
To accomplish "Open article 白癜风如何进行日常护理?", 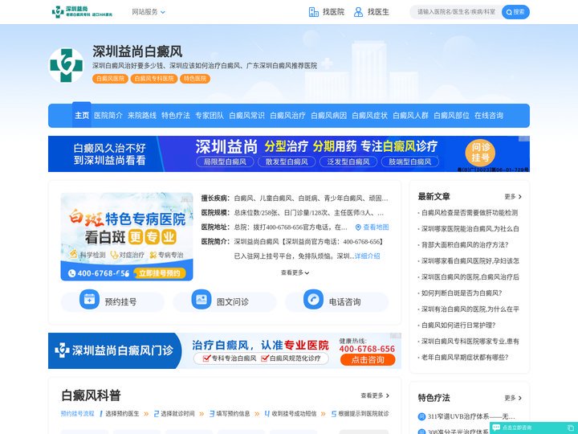I will point(458,325).
